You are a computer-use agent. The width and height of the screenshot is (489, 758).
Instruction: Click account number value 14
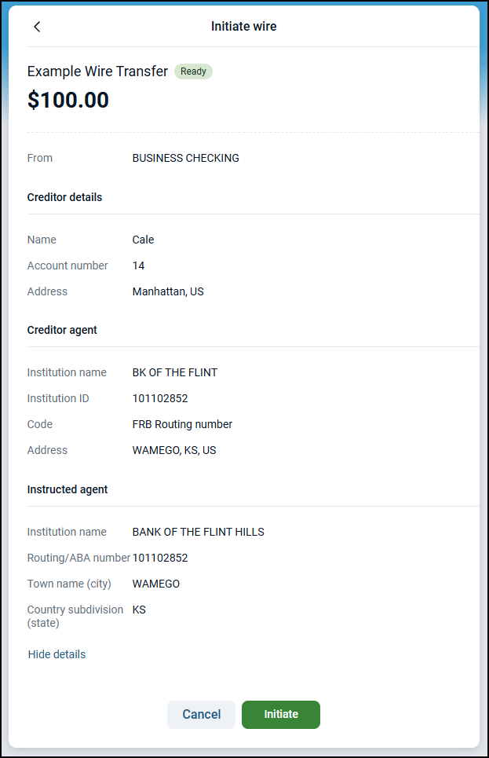138,265
